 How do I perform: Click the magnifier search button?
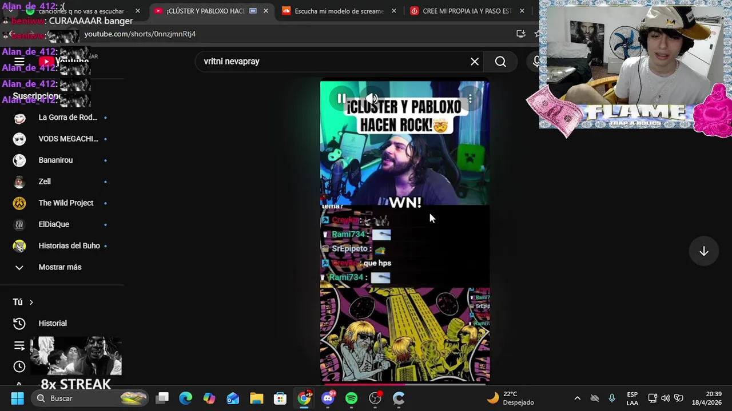pos(500,62)
